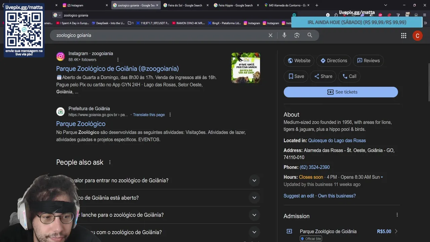Image resolution: width=430 pixels, height=242 pixels.
Task: Close the Feira Hippie browser tab
Action: (258, 5)
